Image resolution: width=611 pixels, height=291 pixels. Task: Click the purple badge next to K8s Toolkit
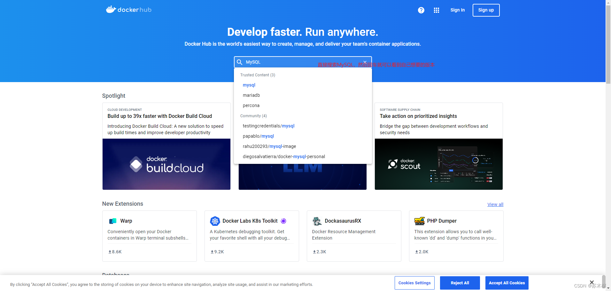click(x=283, y=221)
